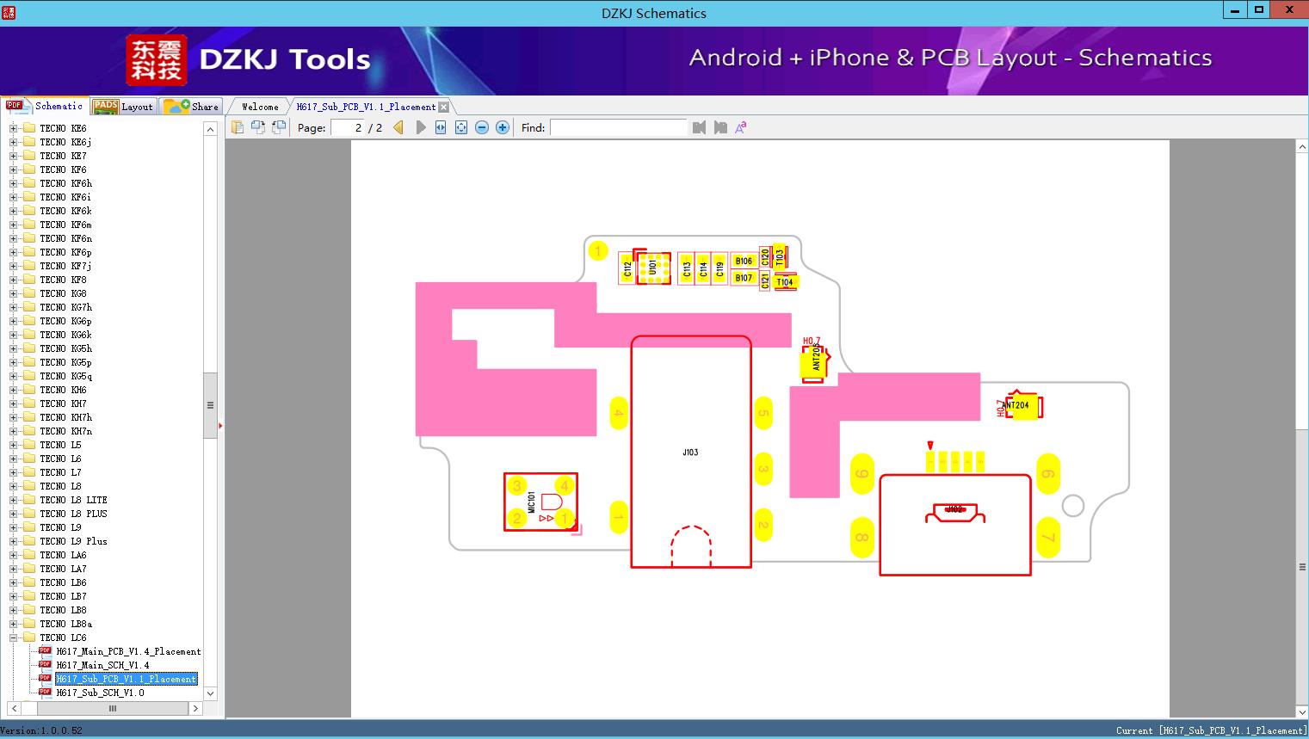Click the app icon in title bar
This screenshot has height=739, width=1309.
click(9, 12)
